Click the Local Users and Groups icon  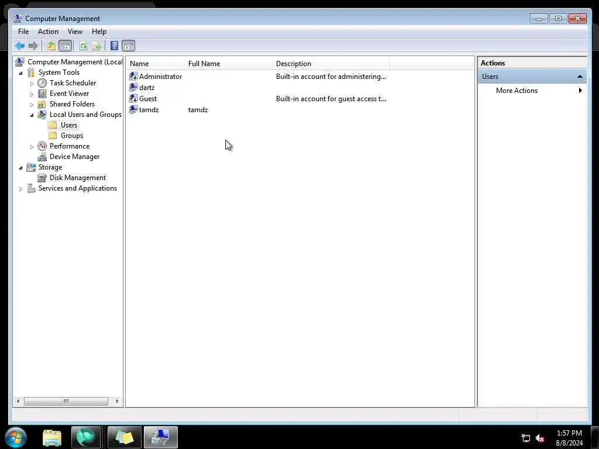point(42,115)
